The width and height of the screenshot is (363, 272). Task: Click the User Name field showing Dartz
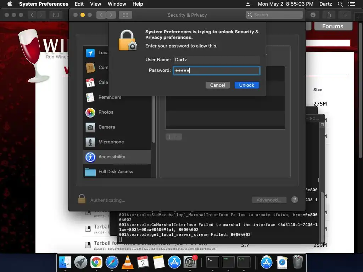(217, 59)
